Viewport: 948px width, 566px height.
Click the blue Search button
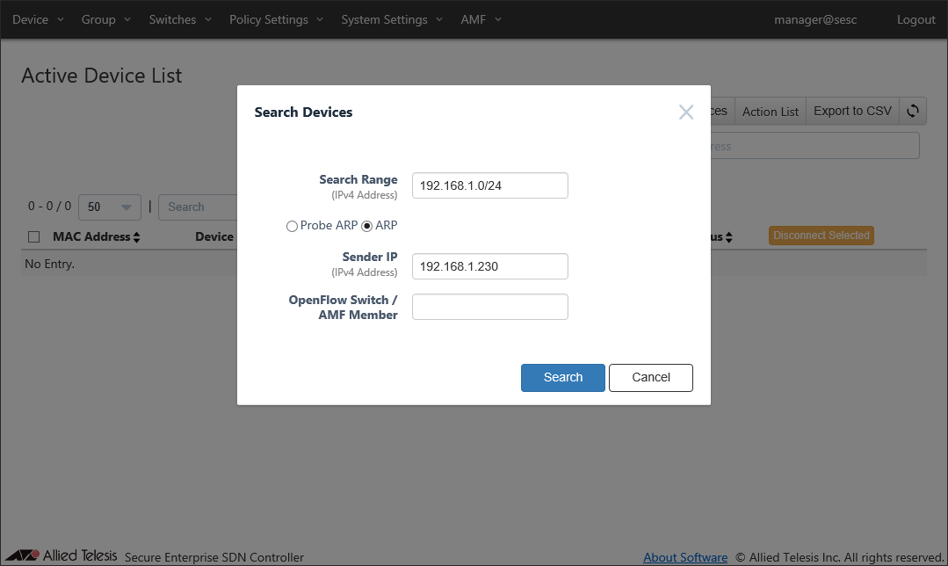(563, 377)
